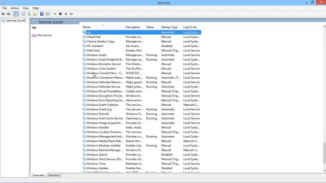This screenshot has width=326, height=183.
Task: Select the Windows Connect Now service
Action: [142, 73]
